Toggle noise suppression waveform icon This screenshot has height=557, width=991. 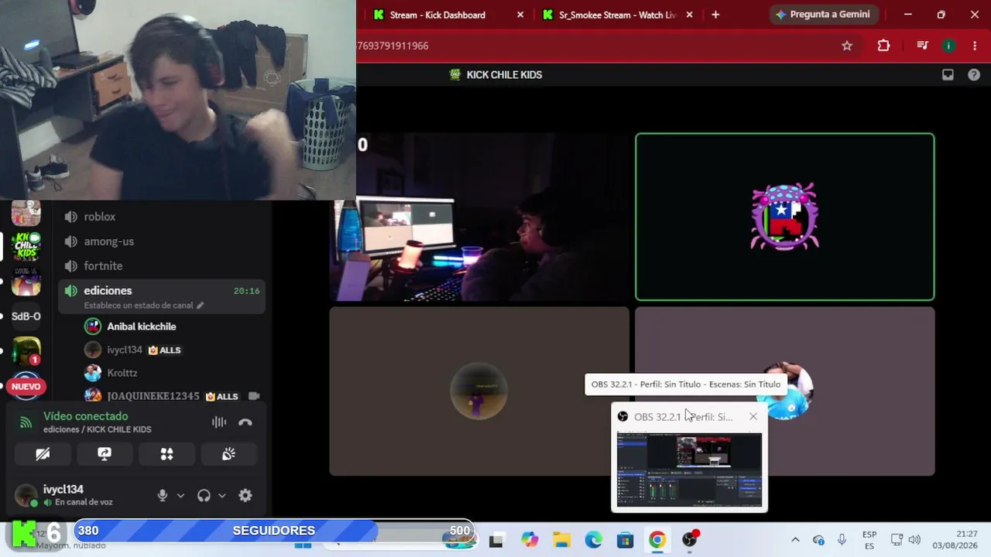(219, 422)
